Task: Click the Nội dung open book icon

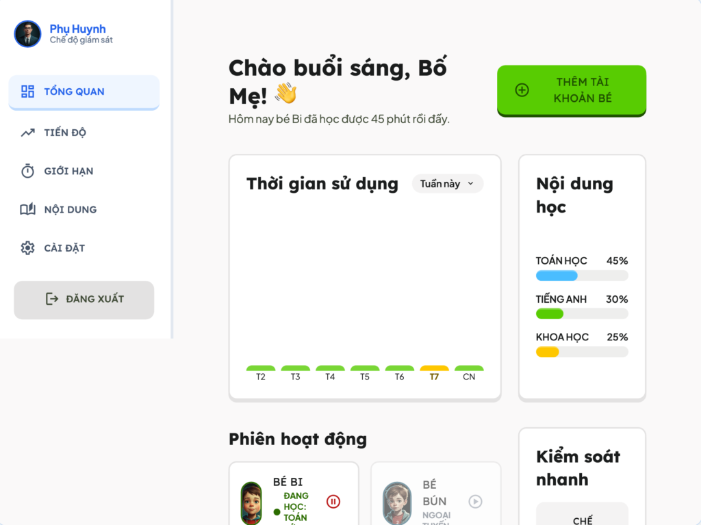Action: 27,209
